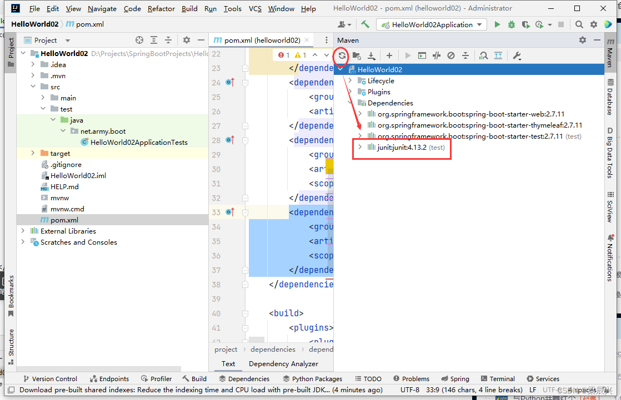Expand junit:junit:4.13.2 dependency
The width and height of the screenshot is (621, 400).
click(360, 147)
